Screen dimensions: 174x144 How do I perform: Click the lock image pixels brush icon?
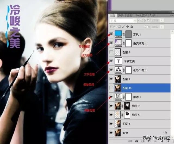coord(123,27)
